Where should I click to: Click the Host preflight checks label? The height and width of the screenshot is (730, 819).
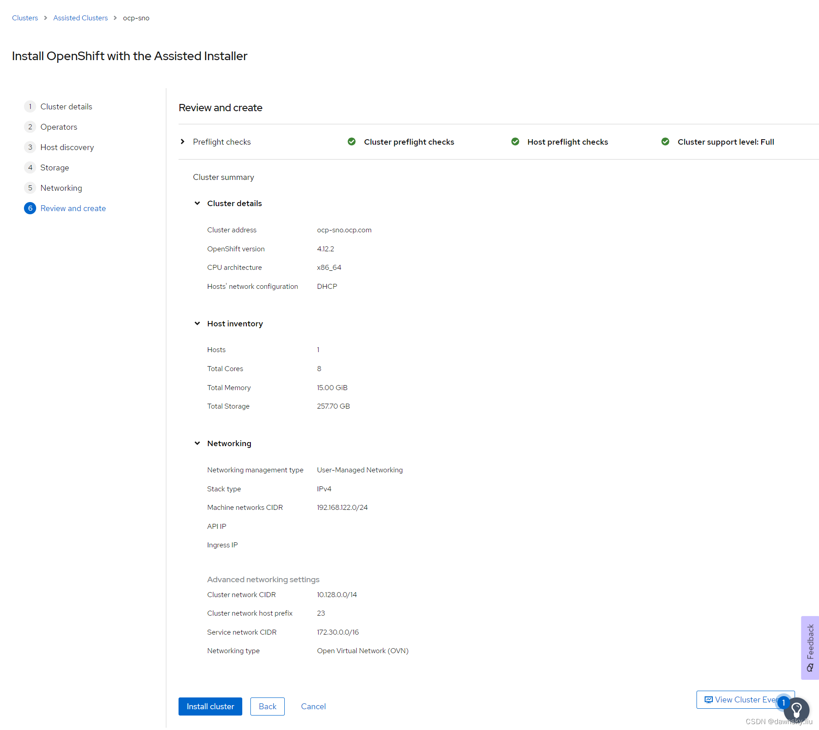(568, 142)
